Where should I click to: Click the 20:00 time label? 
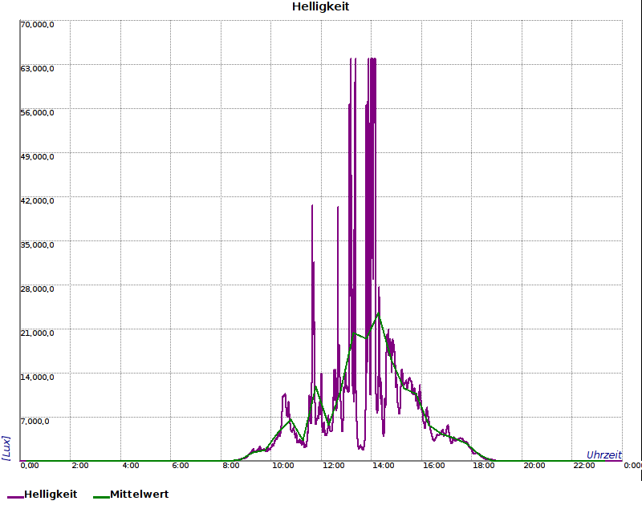tap(534, 466)
